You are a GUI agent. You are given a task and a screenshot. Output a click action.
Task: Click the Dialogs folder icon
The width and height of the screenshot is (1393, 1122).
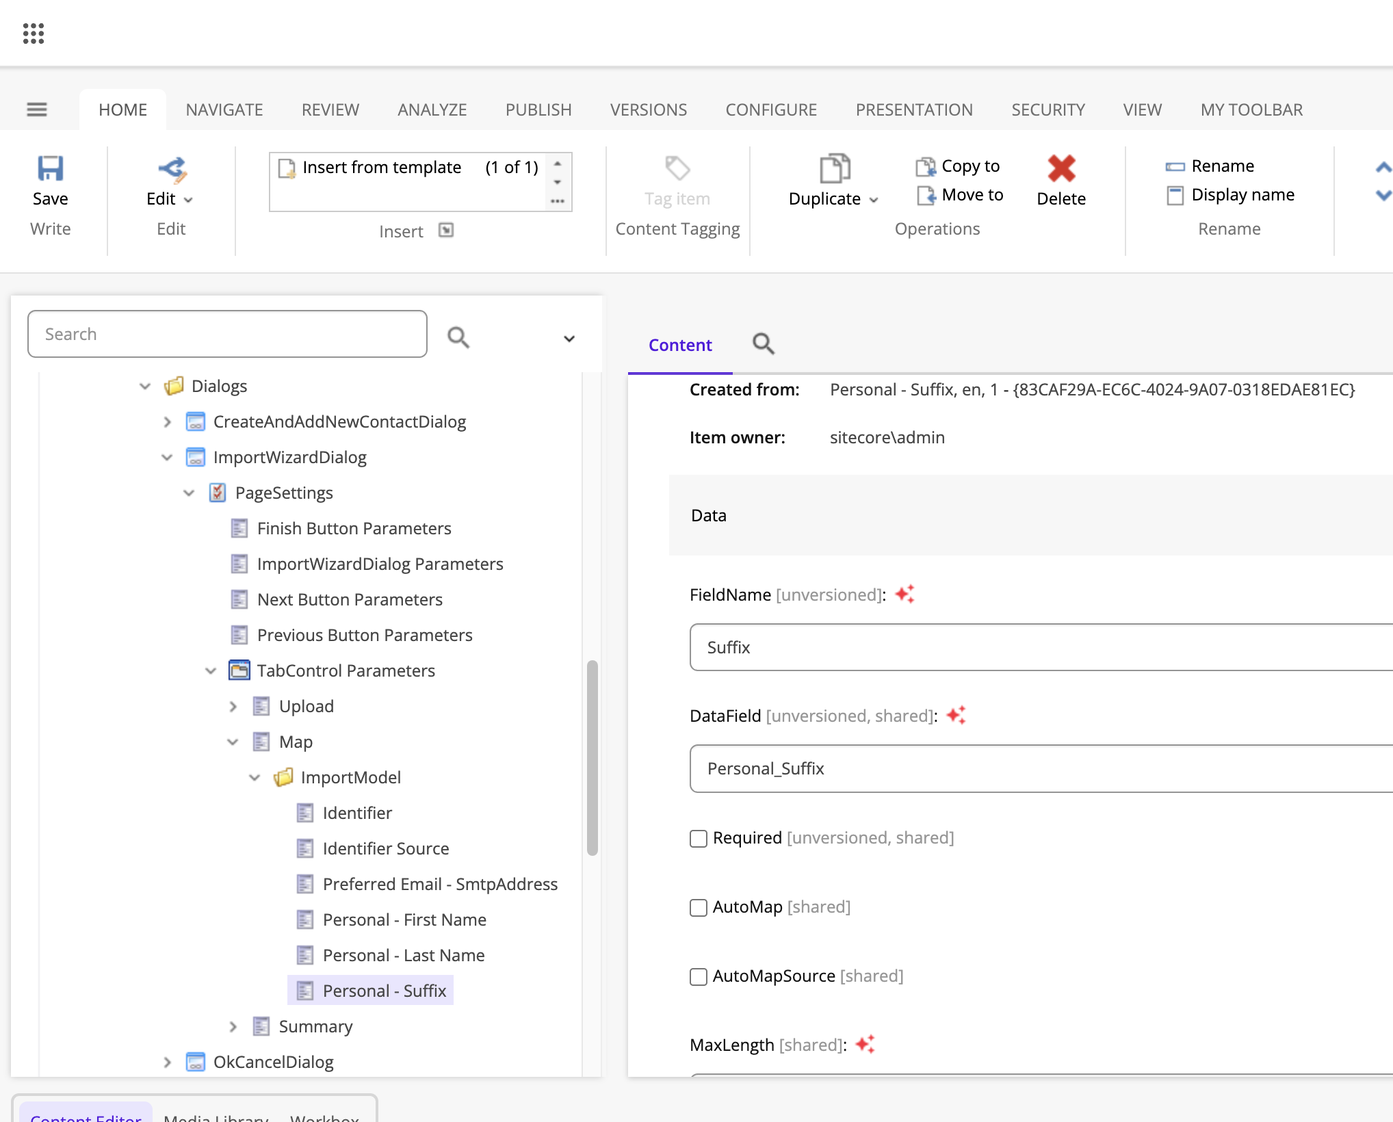[x=174, y=386]
